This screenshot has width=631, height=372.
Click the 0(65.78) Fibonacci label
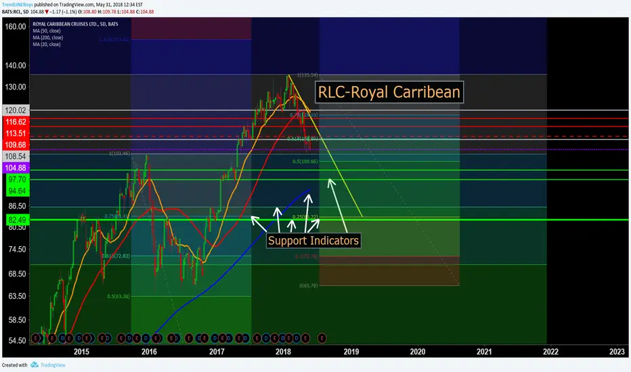(x=308, y=285)
